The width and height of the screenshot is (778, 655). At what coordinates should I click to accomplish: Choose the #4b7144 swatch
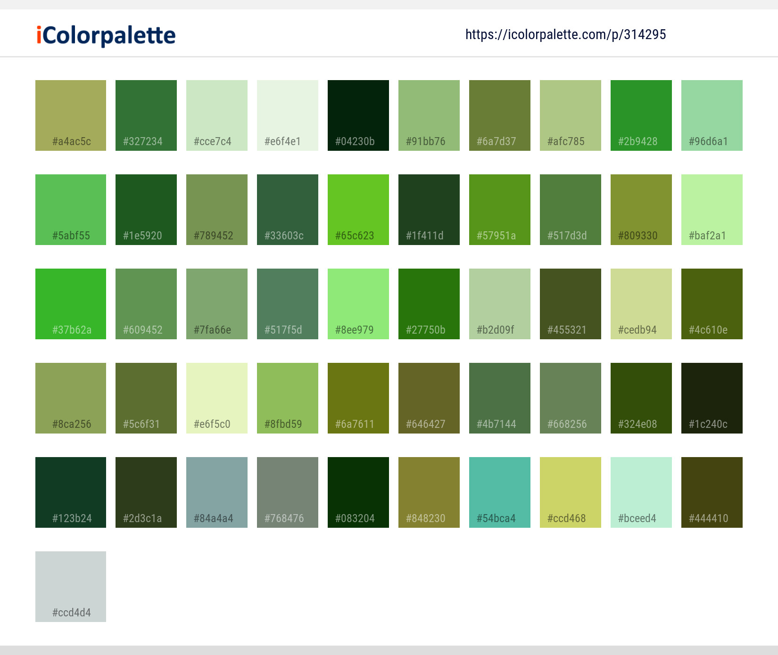click(500, 398)
